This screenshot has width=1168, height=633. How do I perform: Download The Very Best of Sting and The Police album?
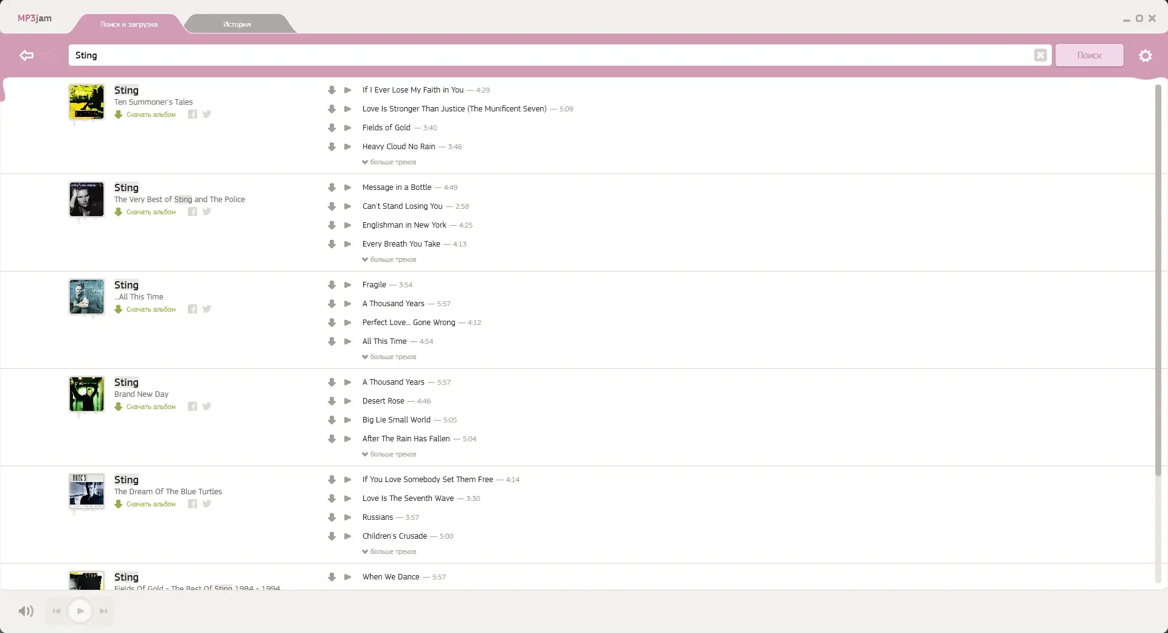coord(145,212)
